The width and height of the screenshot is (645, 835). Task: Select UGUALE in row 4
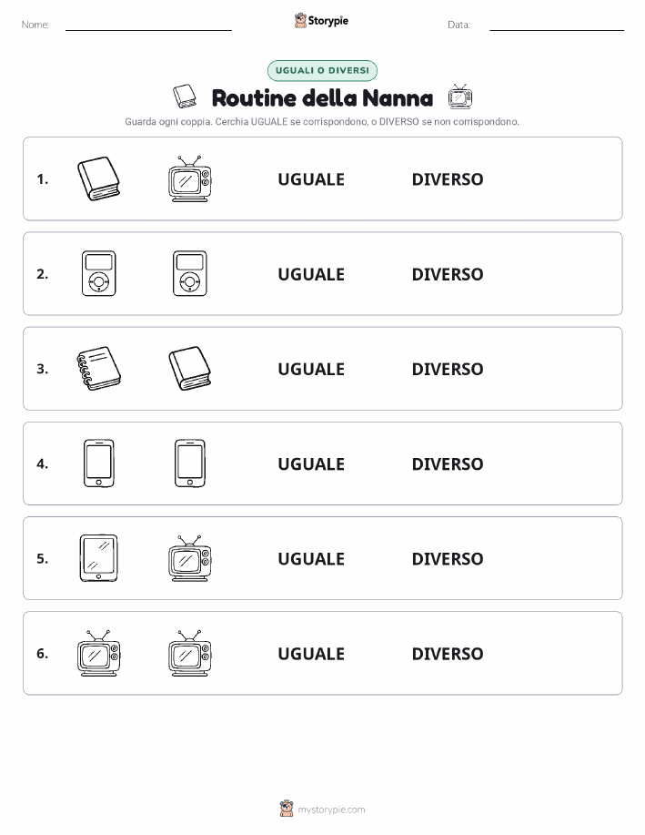311,463
